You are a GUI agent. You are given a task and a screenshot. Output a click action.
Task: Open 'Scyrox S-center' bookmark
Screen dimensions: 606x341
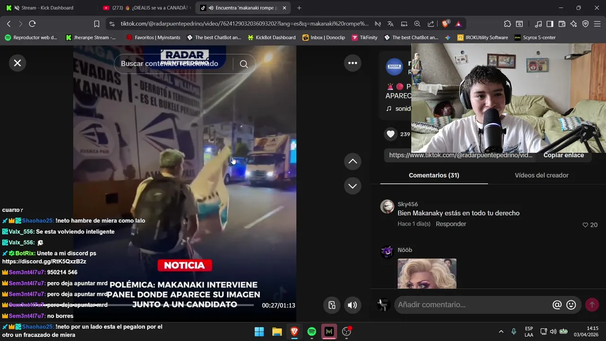tap(535, 37)
